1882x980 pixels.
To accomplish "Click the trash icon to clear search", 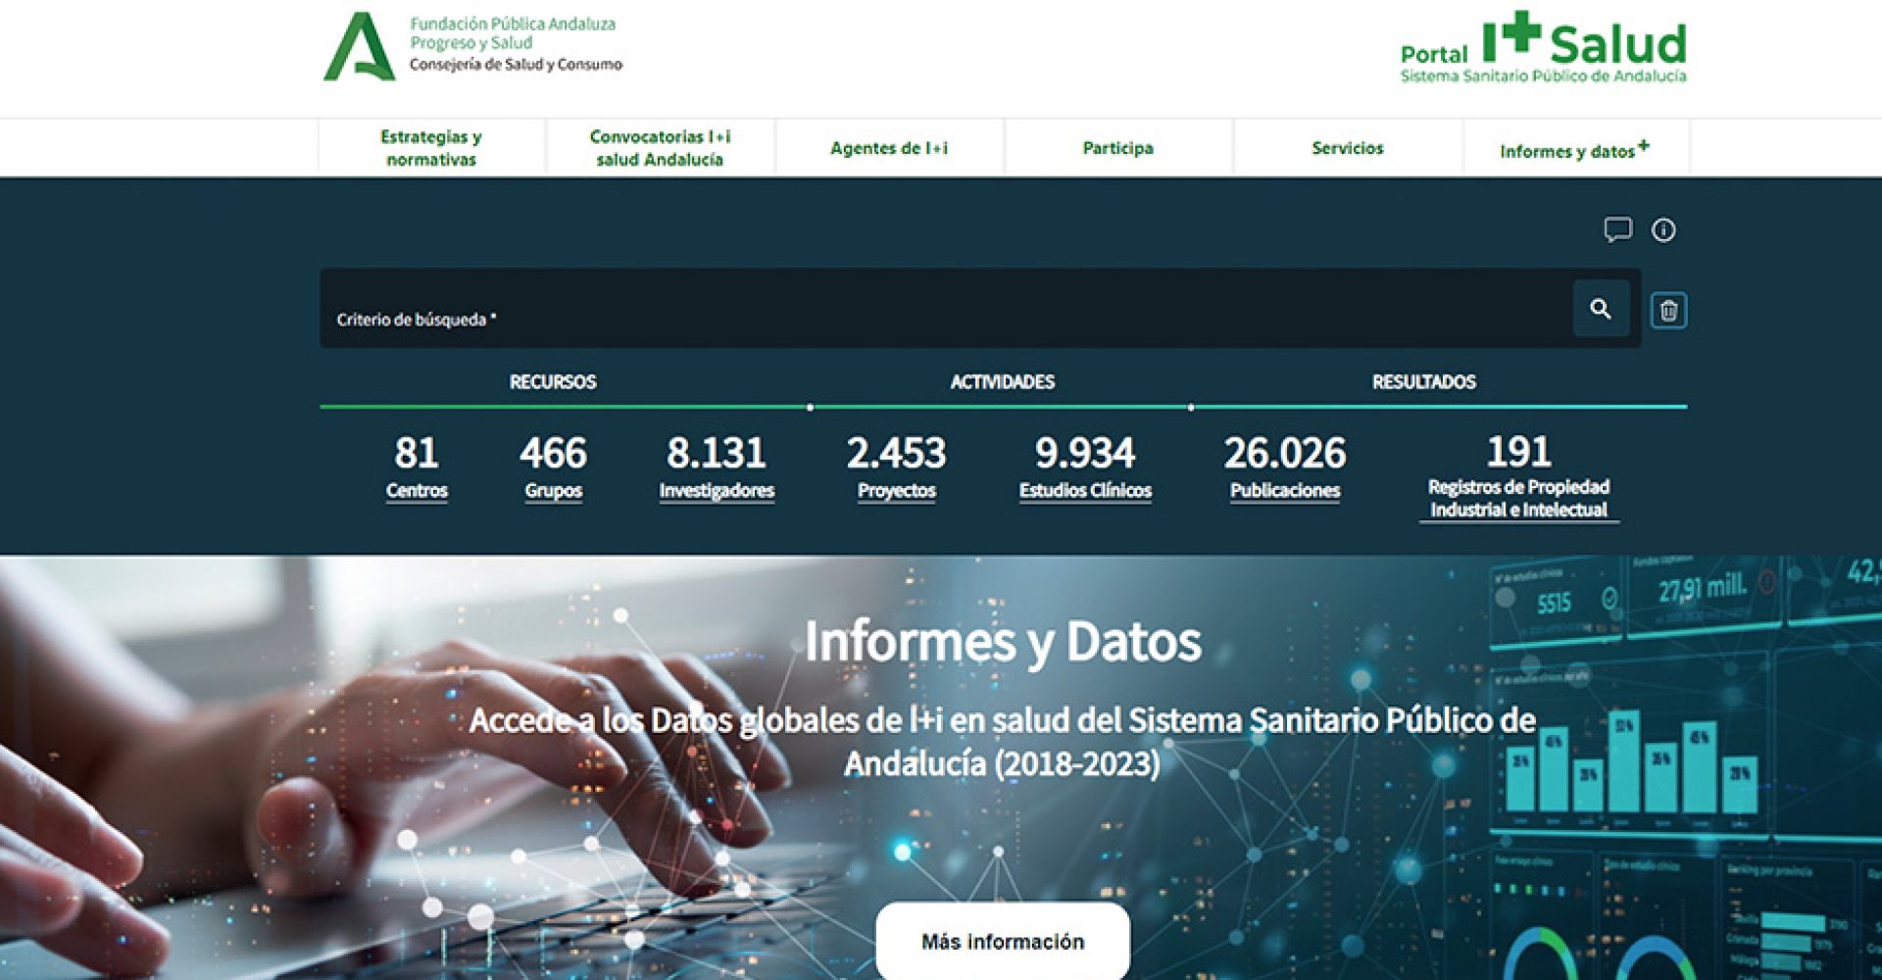I will (1668, 311).
